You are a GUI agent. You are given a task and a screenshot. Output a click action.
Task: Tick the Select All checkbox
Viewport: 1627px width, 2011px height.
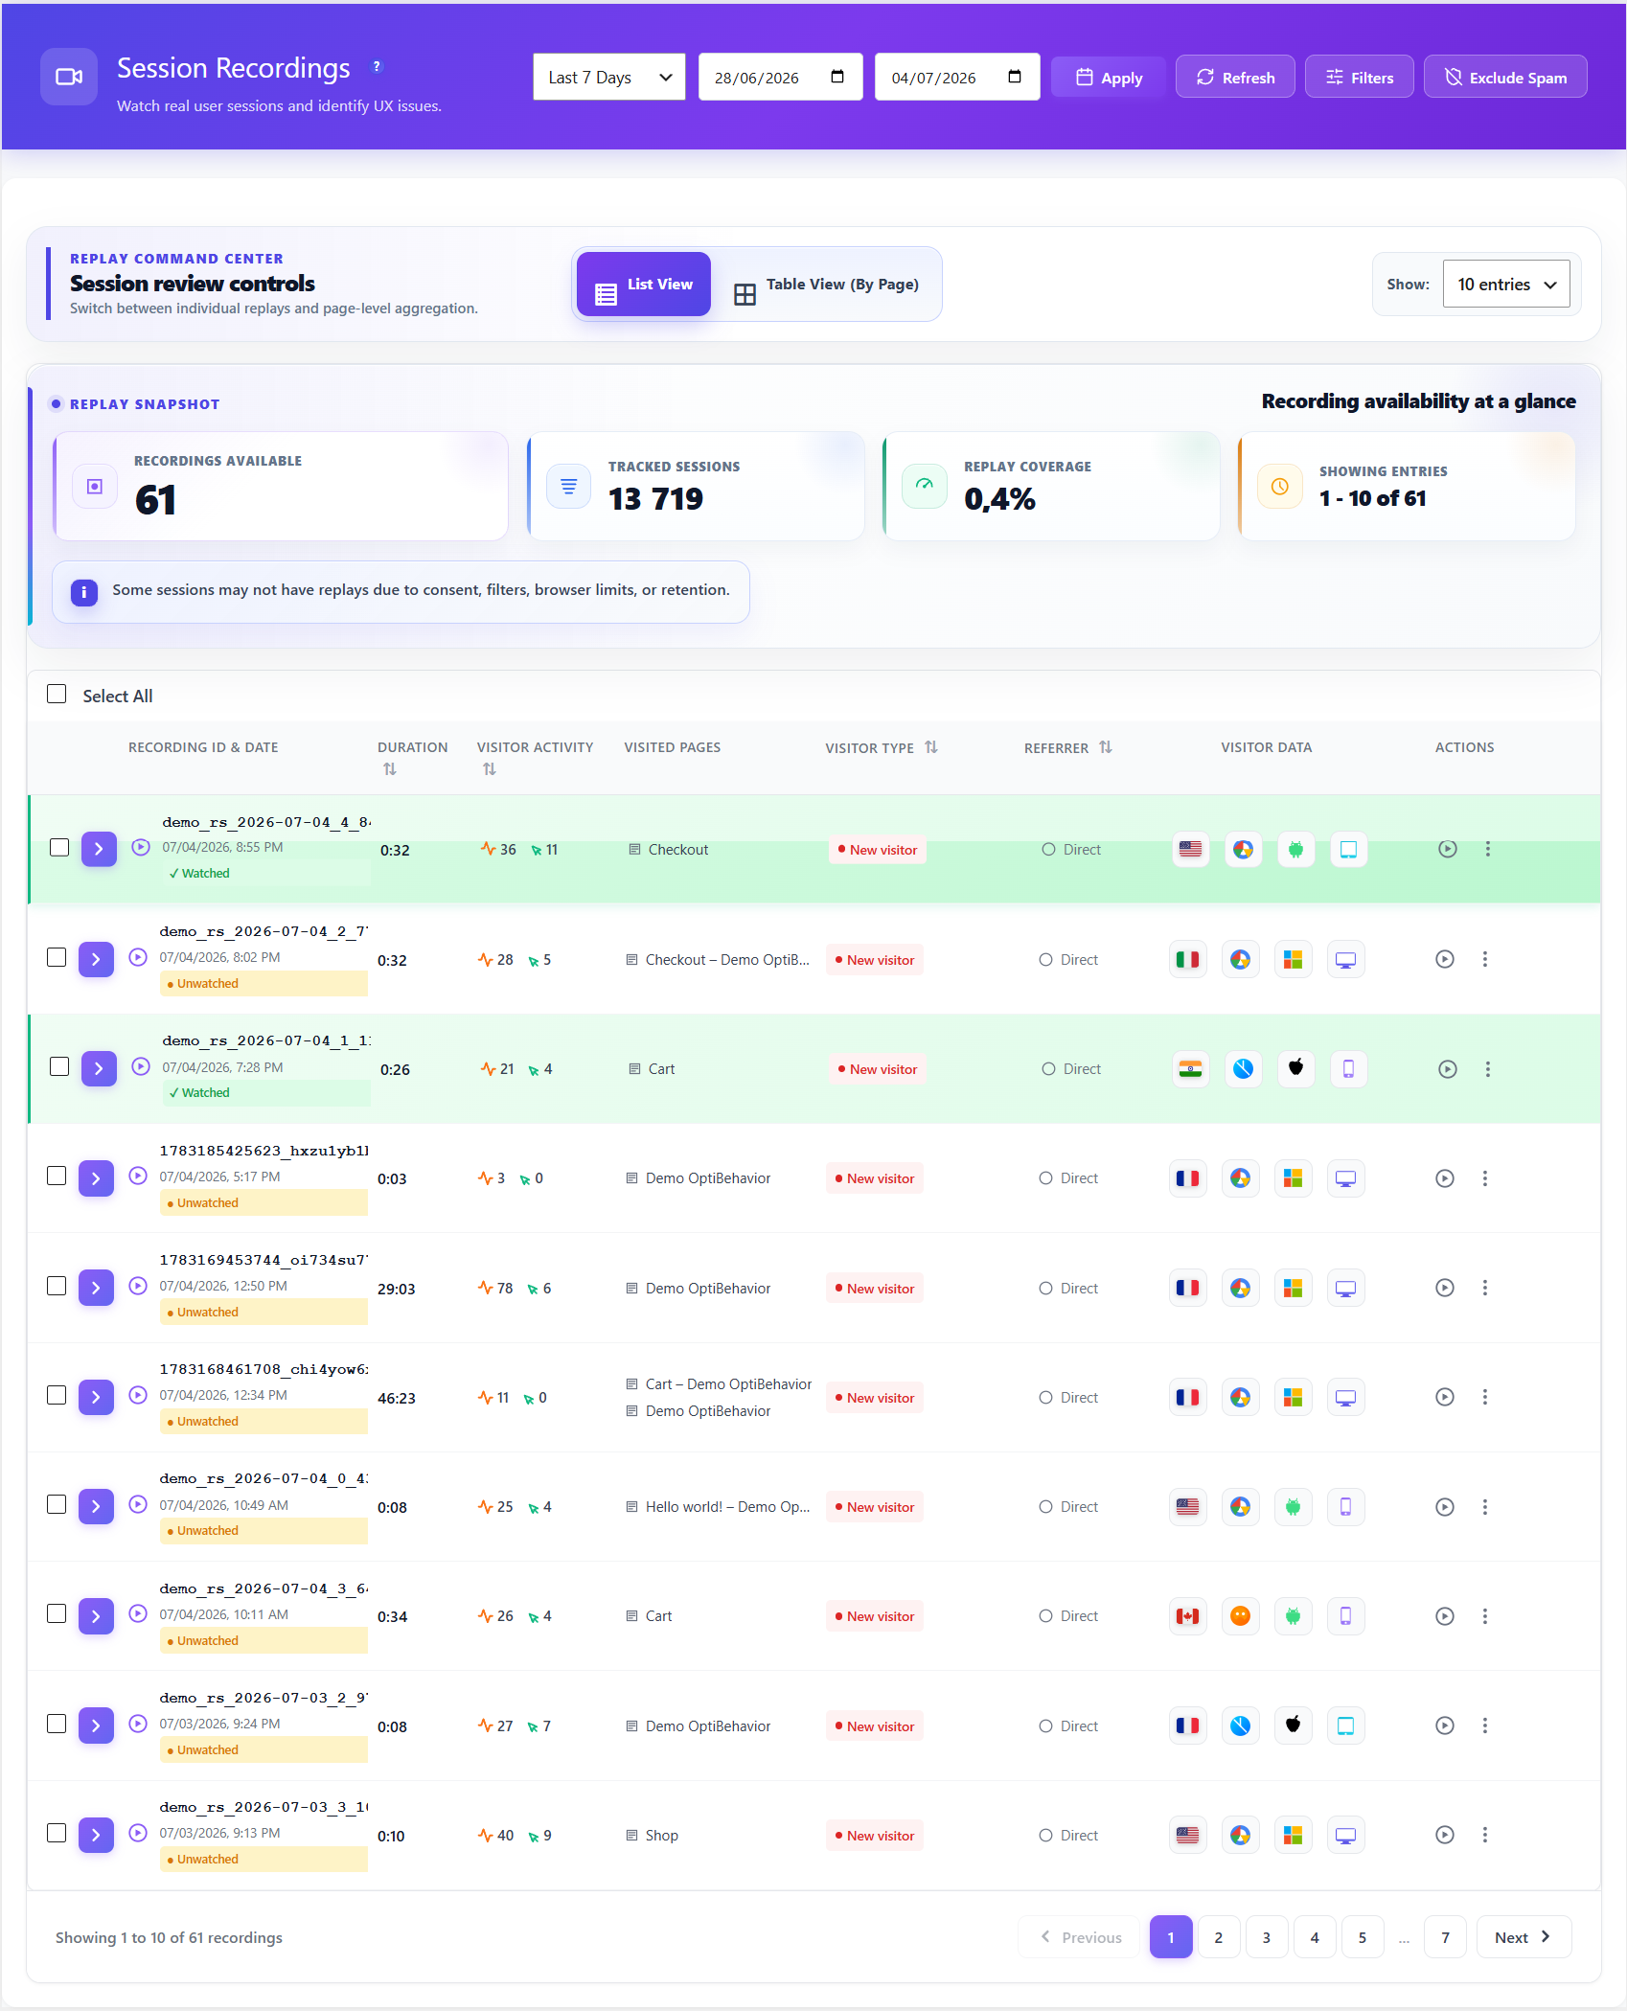[57, 695]
